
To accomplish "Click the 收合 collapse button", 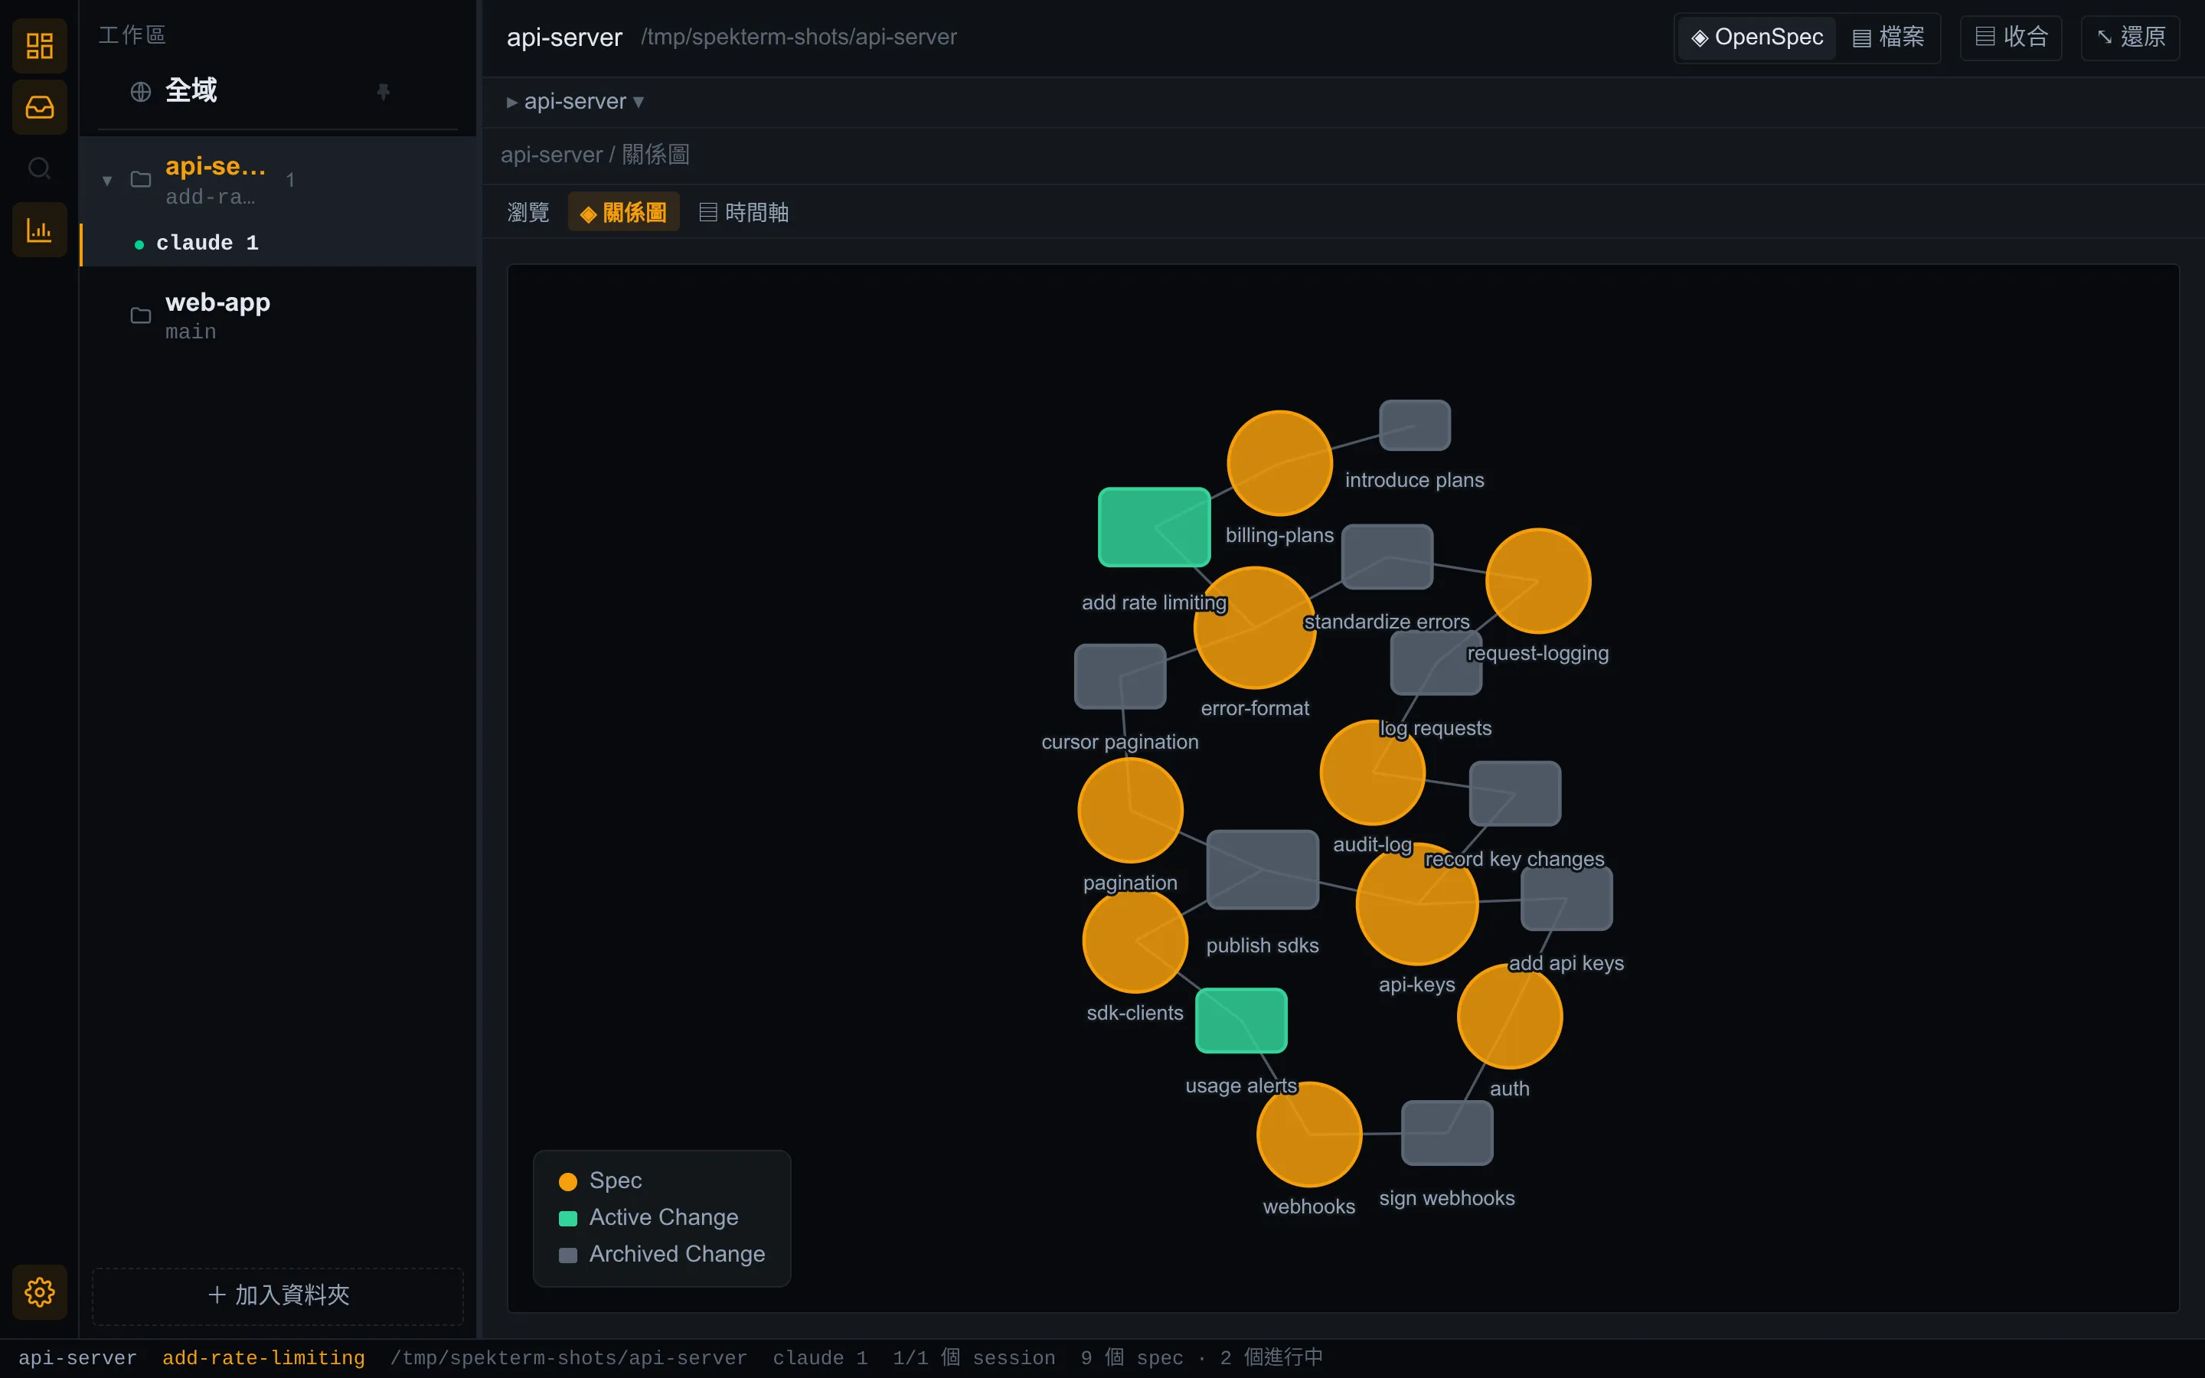I will [x=2011, y=38].
